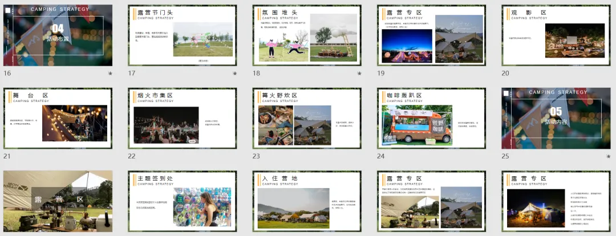
Task: Click slide number label '17'
Action: click(131, 74)
